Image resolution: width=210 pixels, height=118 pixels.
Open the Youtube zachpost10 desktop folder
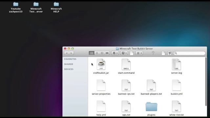point(16,4)
